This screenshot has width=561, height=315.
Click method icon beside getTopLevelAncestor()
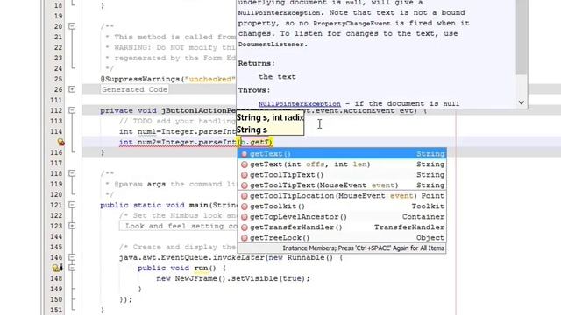pos(245,217)
